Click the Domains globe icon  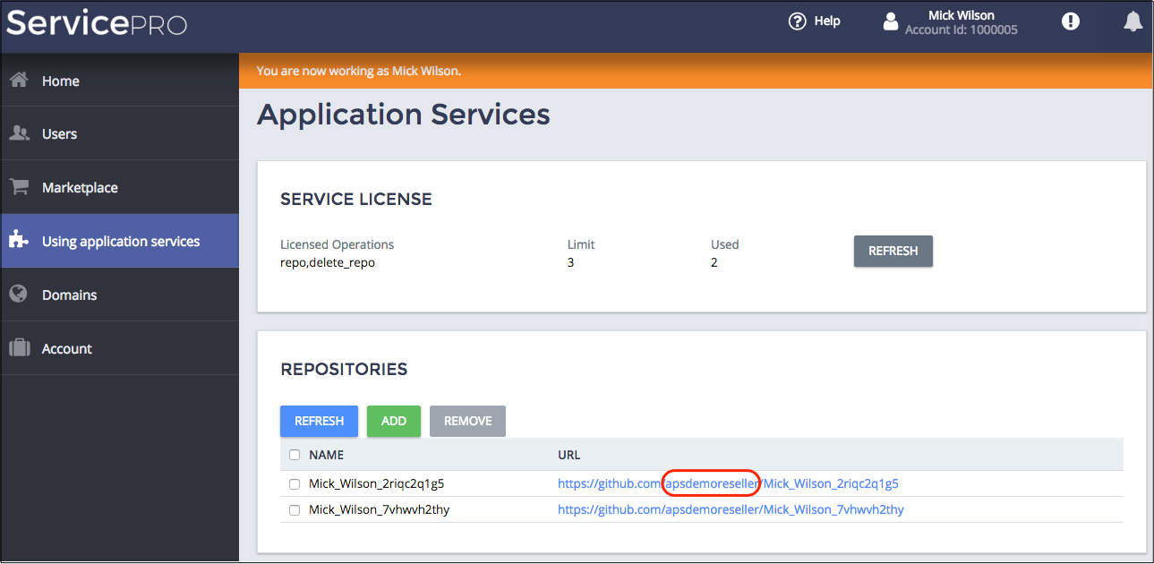click(19, 295)
